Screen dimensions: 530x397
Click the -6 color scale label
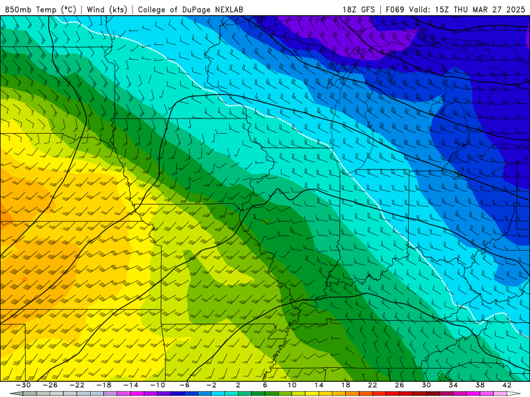click(x=184, y=385)
